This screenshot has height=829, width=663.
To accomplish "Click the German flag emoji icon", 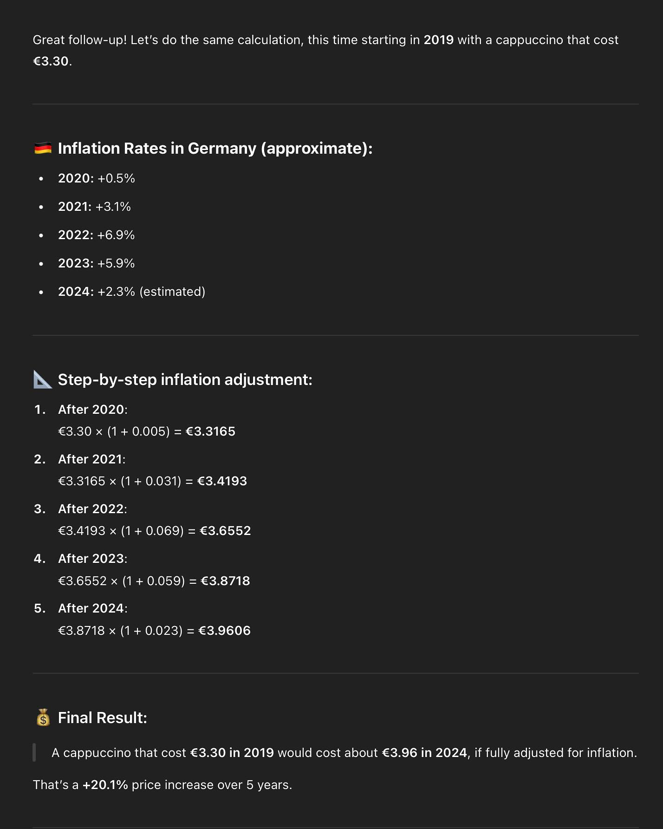I will click(43, 149).
